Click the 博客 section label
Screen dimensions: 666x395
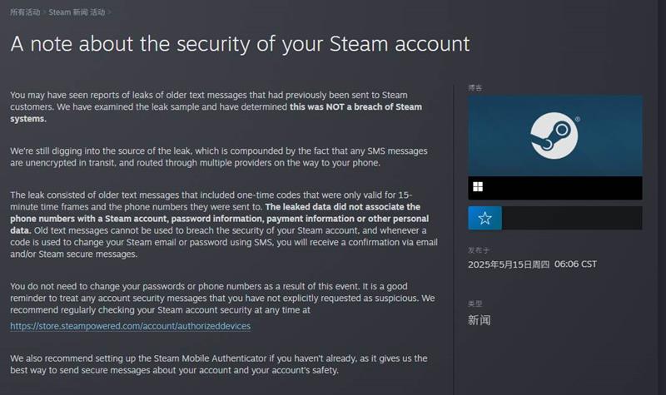click(x=475, y=87)
